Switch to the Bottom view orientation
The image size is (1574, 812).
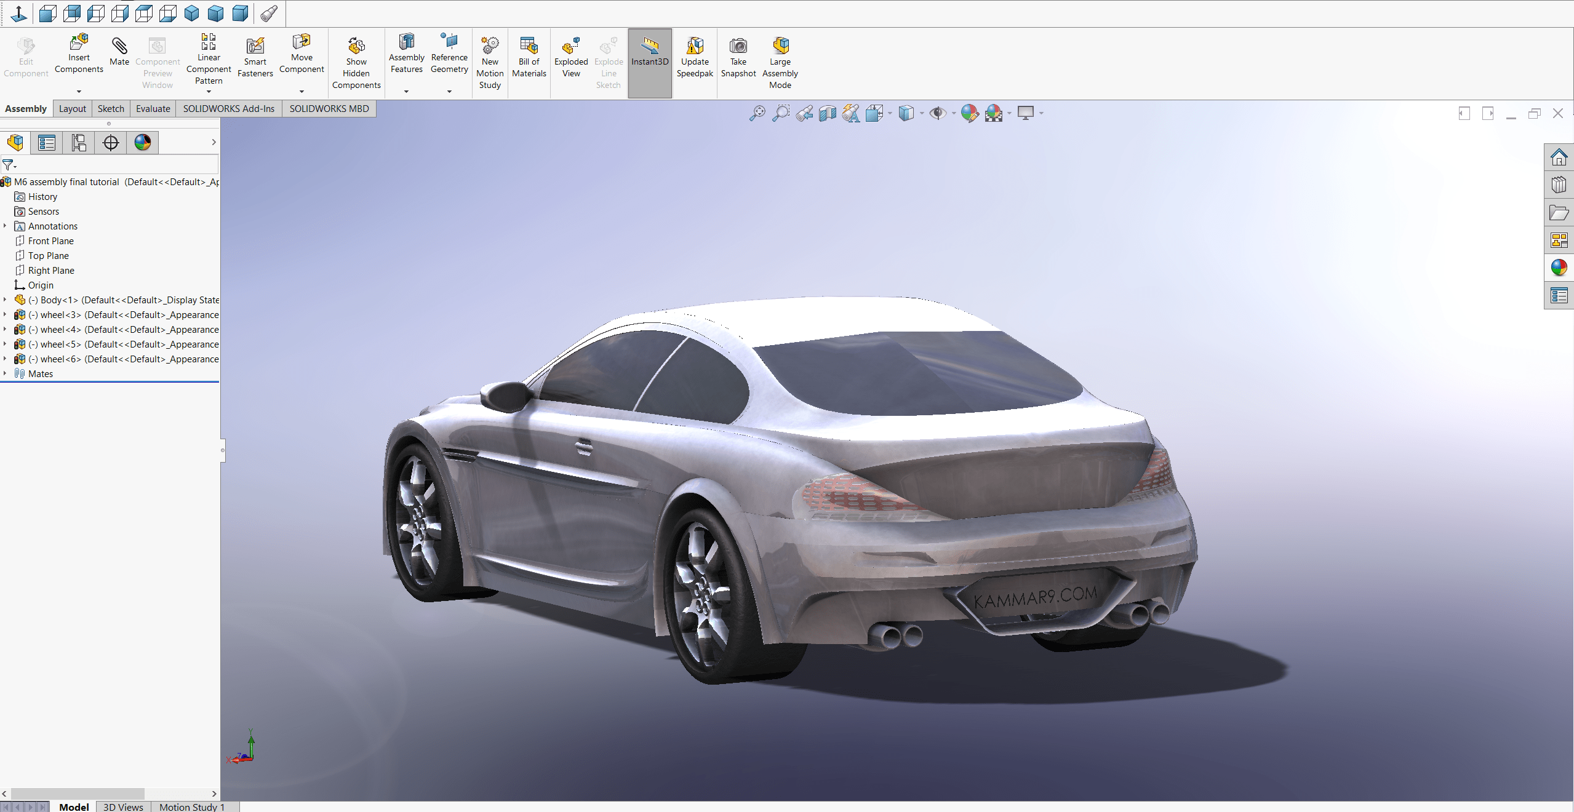[x=167, y=13]
